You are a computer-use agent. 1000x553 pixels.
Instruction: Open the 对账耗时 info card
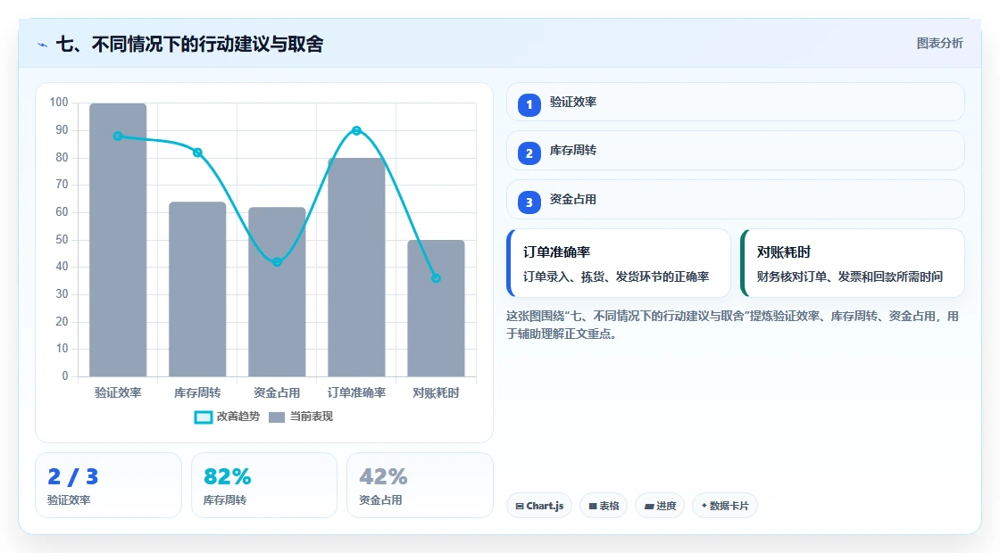[x=852, y=263]
